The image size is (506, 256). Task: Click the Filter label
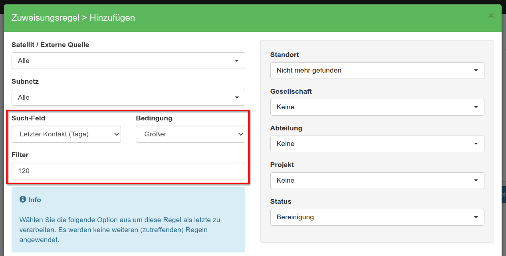(x=20, y=155)
